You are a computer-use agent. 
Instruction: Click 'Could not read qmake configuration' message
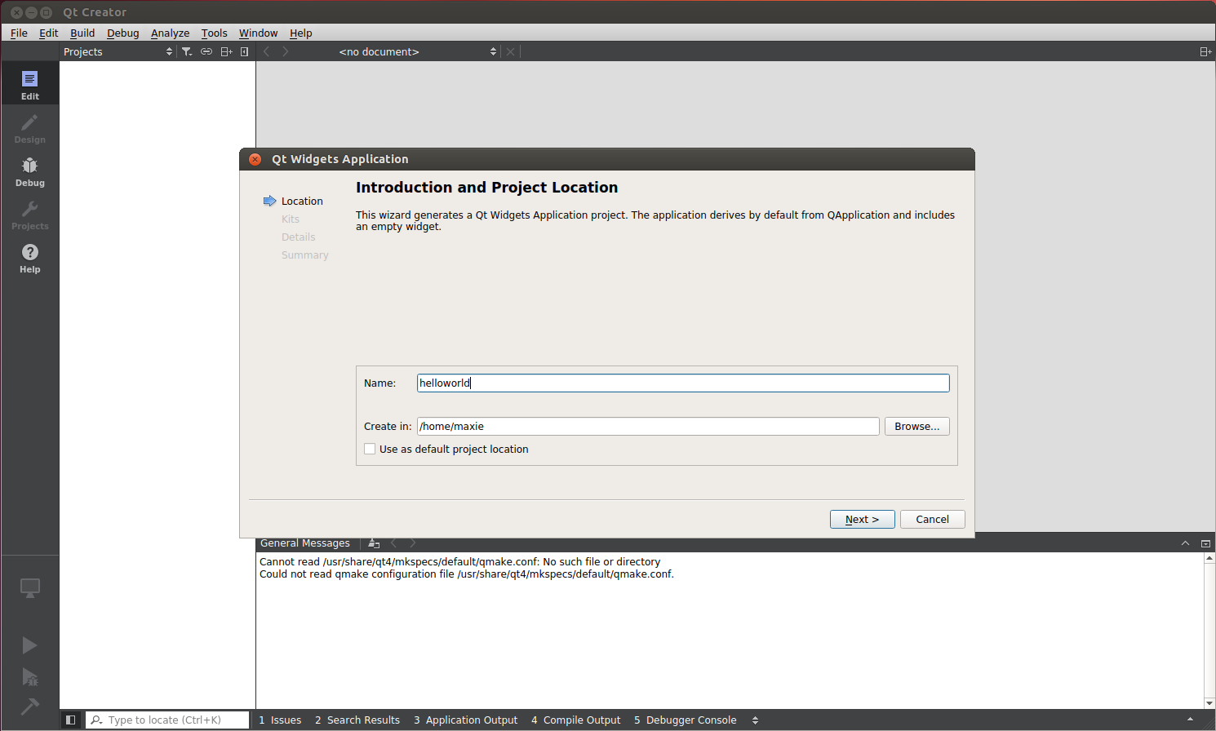[467, 574]
